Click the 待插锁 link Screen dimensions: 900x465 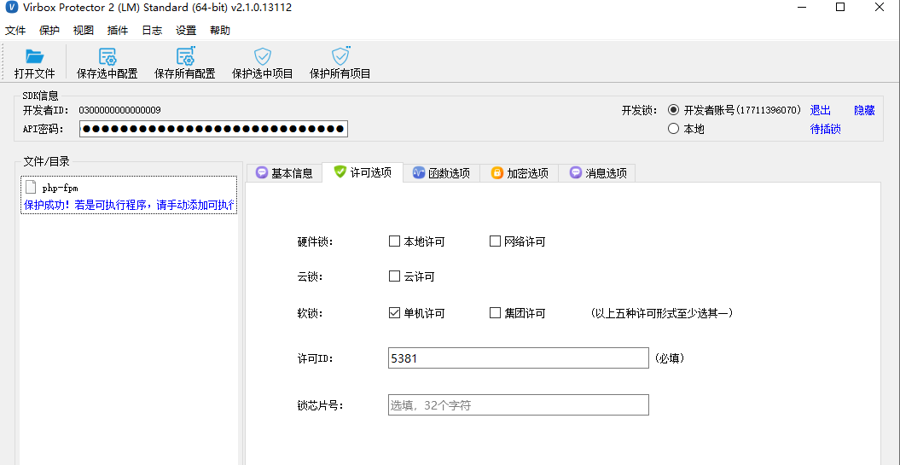click(826, 129)
